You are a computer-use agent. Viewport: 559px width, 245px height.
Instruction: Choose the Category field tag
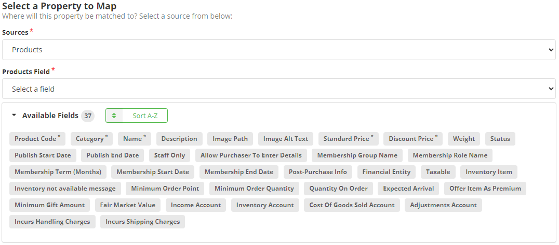91,139
